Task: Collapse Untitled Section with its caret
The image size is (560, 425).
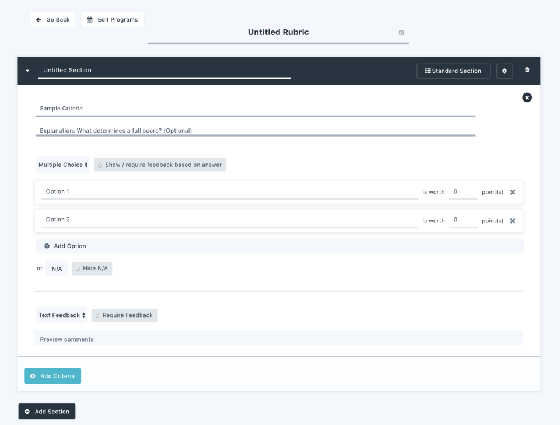Action: pyautogui.click(x=27, y=69)
